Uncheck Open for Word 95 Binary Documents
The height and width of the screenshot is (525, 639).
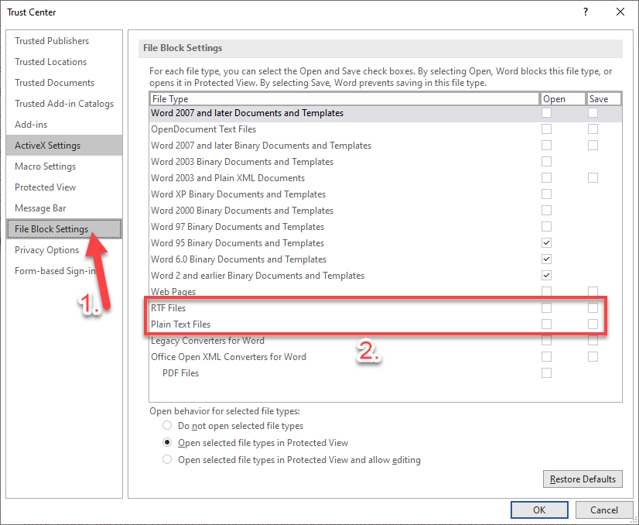tap(547, 242)
